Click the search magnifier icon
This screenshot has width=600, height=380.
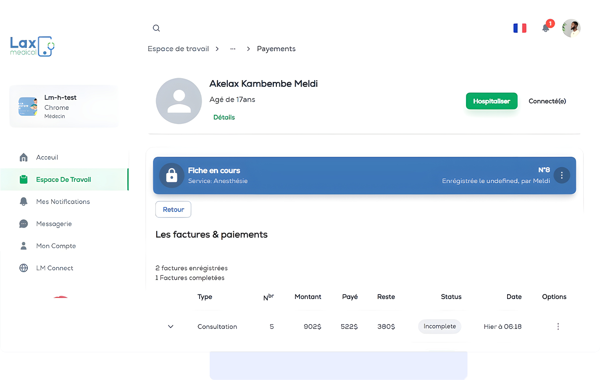[x=156, y=28]
